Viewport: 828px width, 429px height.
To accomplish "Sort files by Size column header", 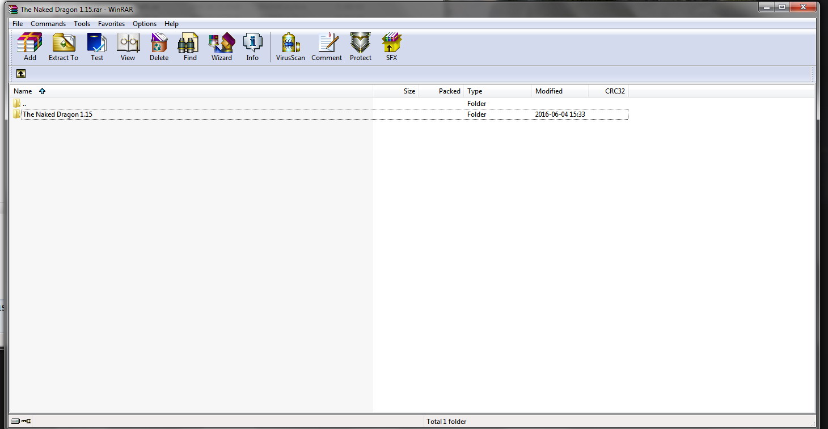I will tap(396, 91).
